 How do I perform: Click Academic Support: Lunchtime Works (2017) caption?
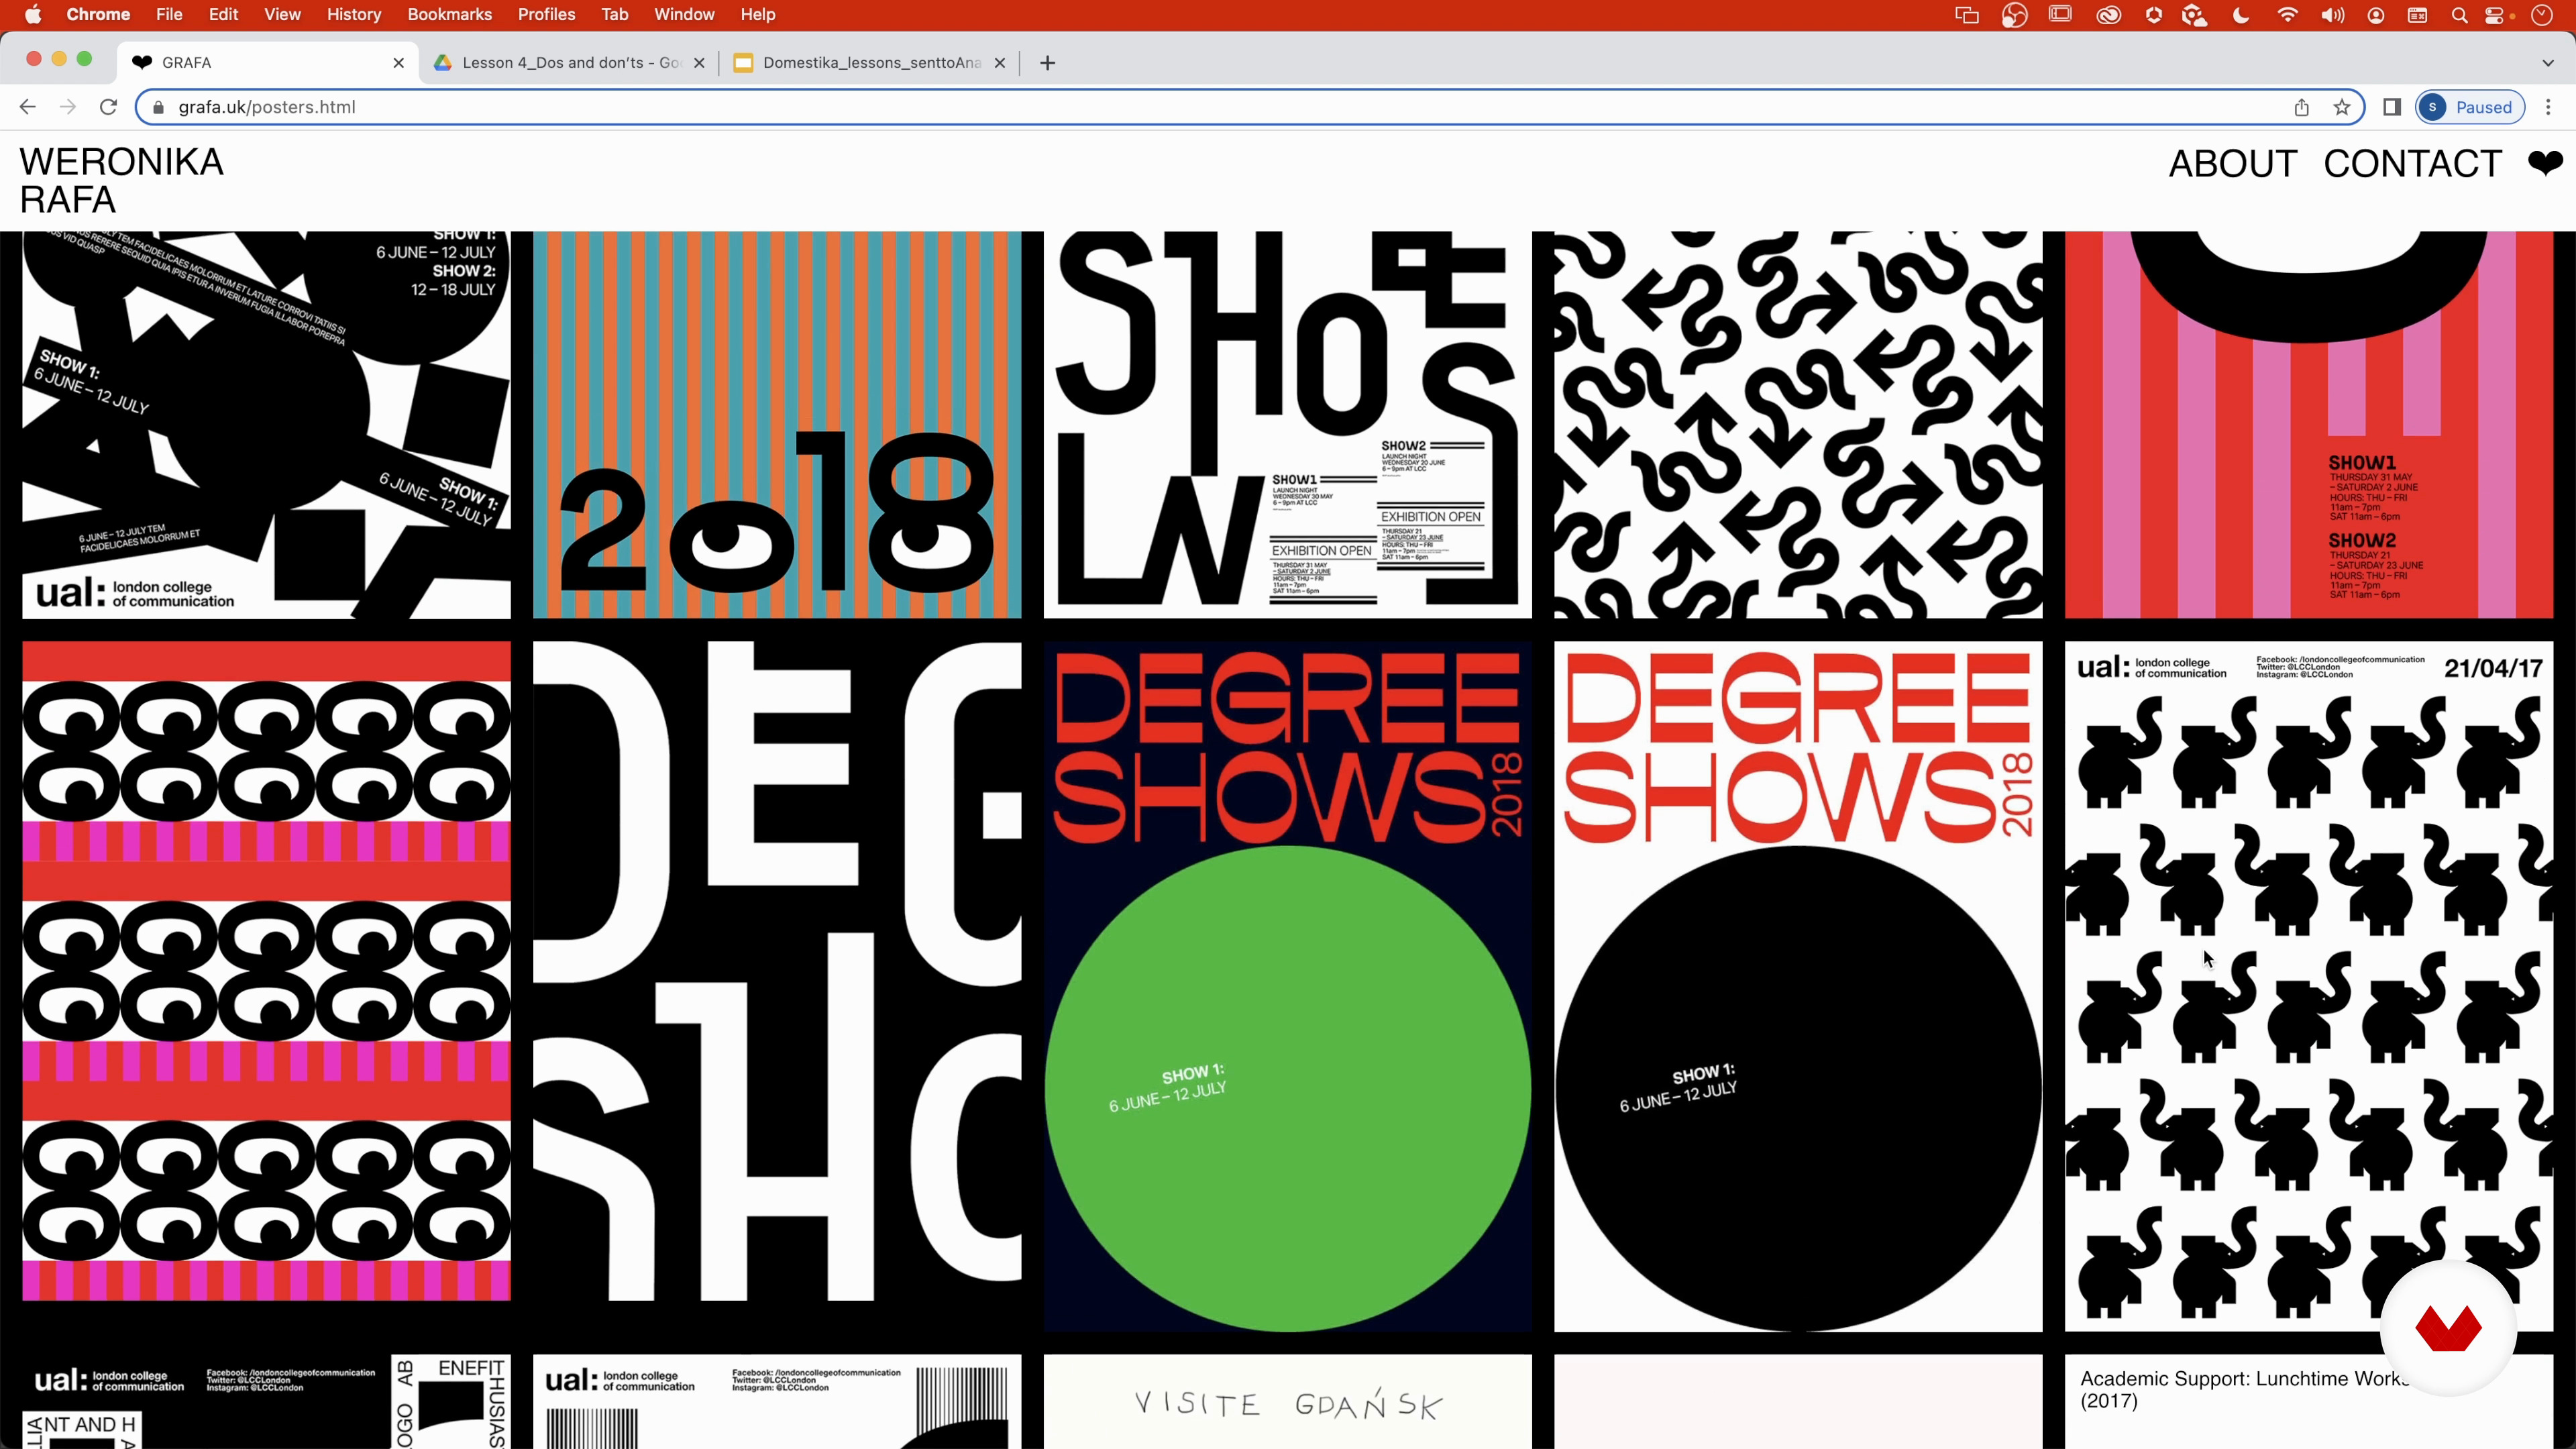2245,1389
